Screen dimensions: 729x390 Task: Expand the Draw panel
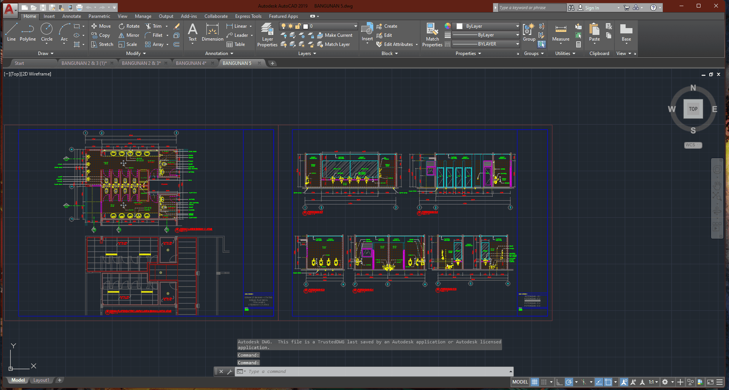click(x=46, y=53)
